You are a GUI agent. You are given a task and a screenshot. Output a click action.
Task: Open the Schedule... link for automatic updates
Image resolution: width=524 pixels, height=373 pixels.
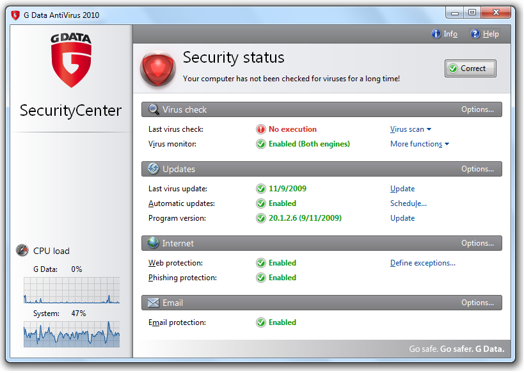(408, 203)
